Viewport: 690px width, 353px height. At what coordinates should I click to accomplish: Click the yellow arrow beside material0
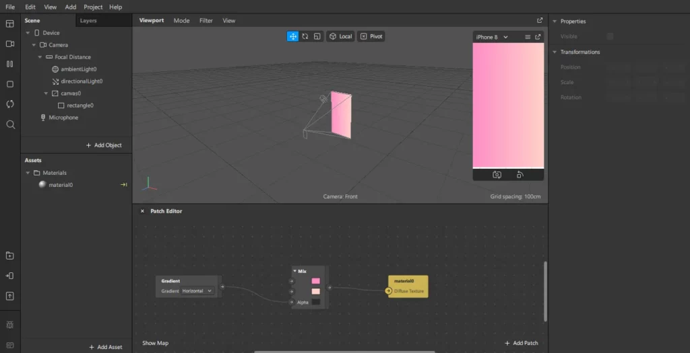pos(124,185)
